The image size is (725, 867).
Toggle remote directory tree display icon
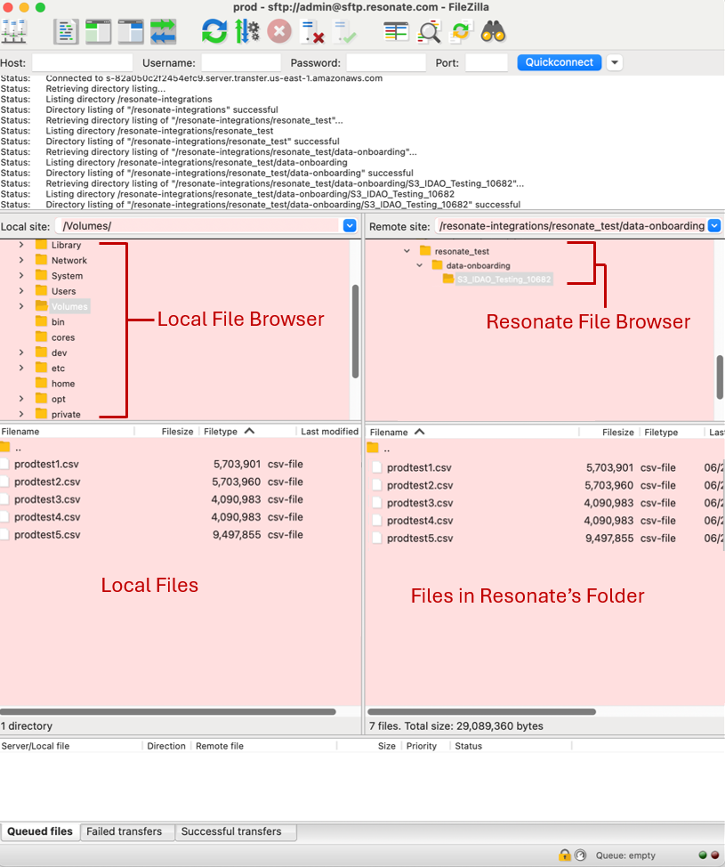click(131, 31)
